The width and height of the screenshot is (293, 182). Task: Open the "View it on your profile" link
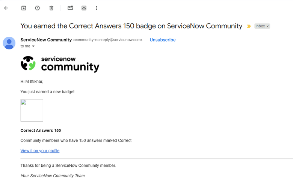pos(40,151)
